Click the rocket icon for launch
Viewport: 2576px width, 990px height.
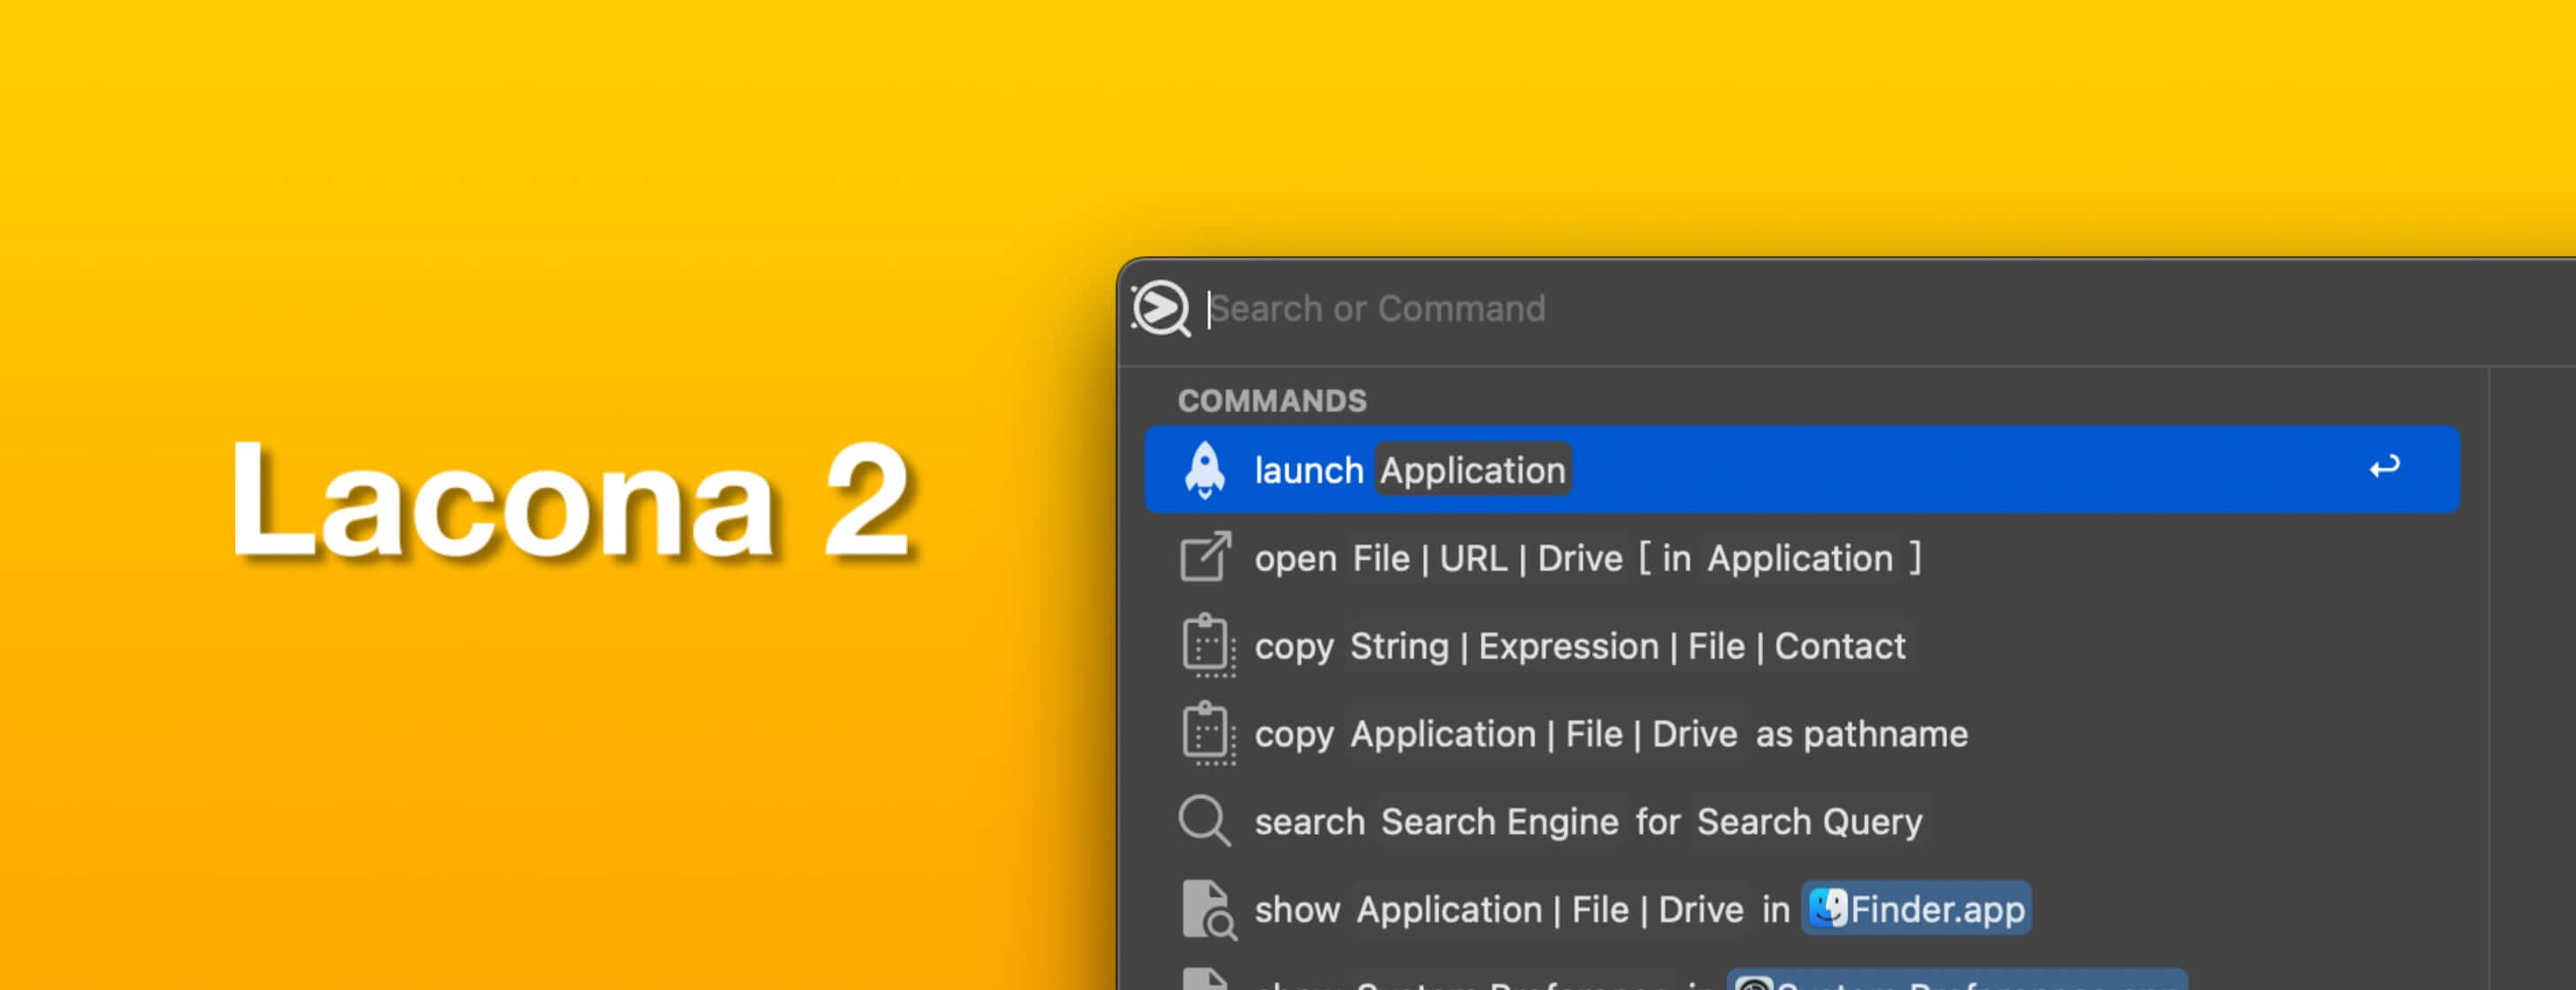1204,469
